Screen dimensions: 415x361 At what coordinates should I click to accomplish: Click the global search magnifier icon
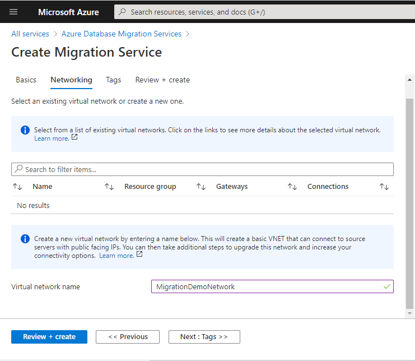click(x=122, y=12)
